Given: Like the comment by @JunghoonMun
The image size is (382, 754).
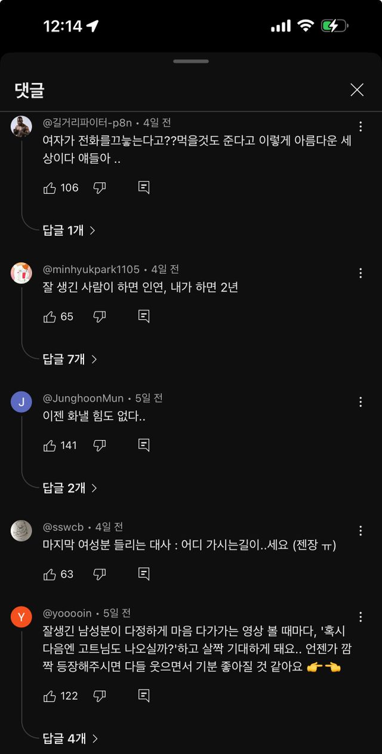Looking at the screenshot, I should 50,446.
